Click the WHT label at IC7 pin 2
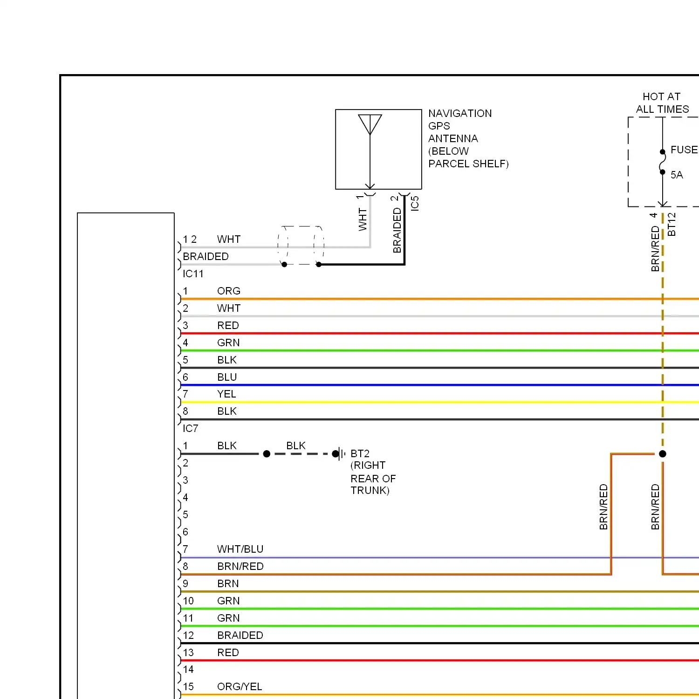 pyautogui.click(x=229, y=308)
